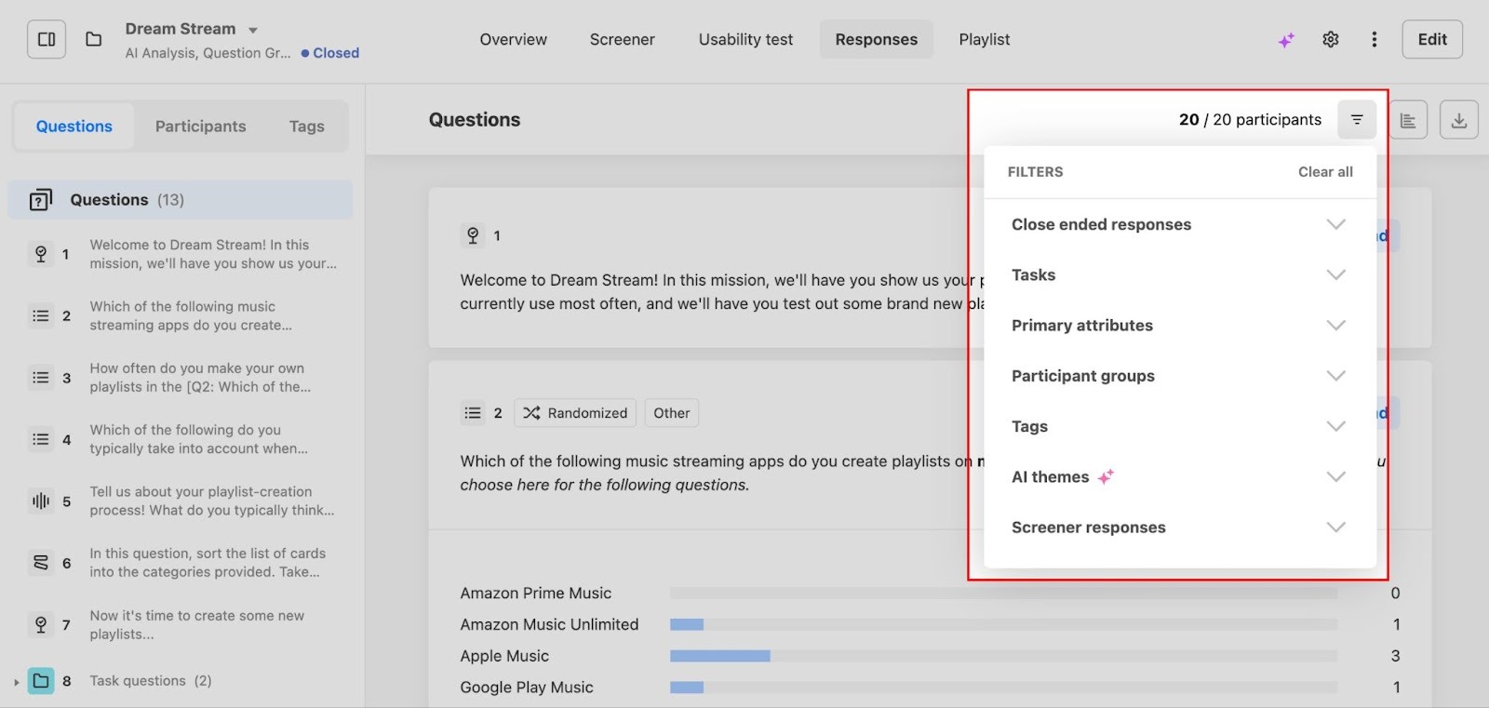Click Clear all in filters
The width and height of the screenshot is (1489, 708).
click(x=1325, y=172)
